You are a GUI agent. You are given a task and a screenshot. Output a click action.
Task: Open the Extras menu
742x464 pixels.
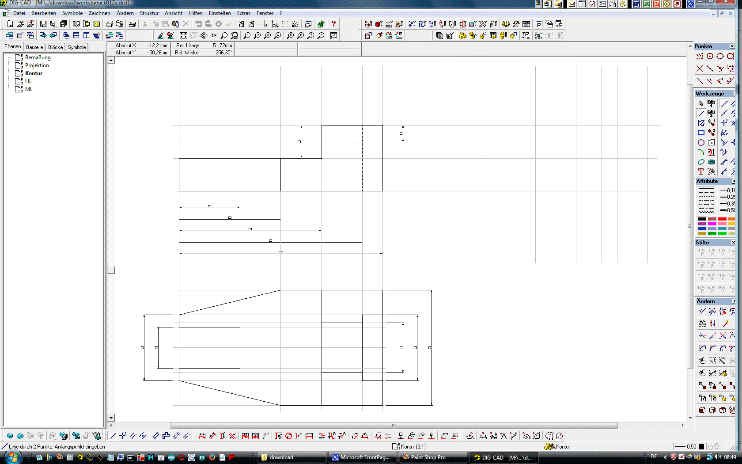(x=243, y=13)
